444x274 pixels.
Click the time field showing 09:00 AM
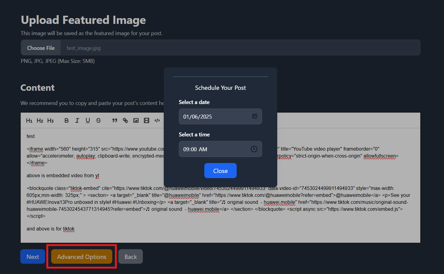click(x=212, y=149)
